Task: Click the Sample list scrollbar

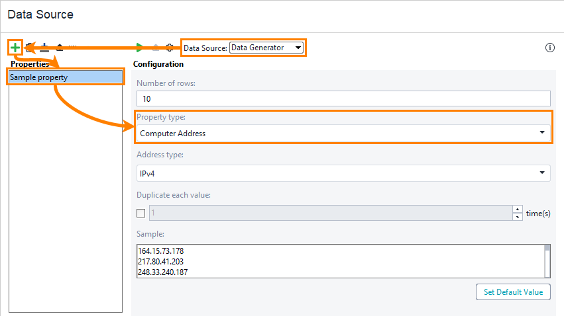Action: click(547, 261)
